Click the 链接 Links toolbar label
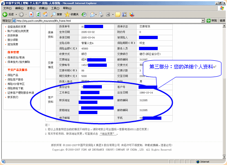Screen dimensions: 227x165 [x=223, y=21]
